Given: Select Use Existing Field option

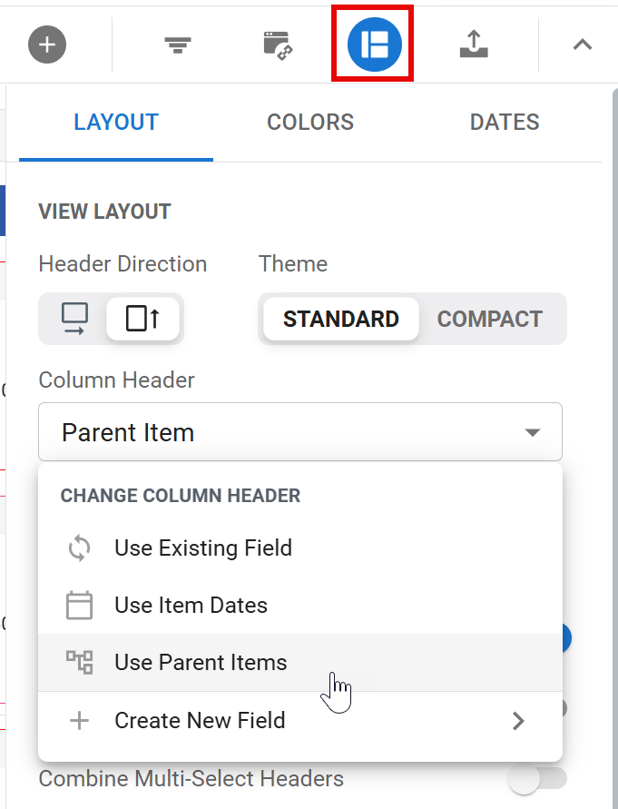Looking at the screenshot, I should (203, 548).
